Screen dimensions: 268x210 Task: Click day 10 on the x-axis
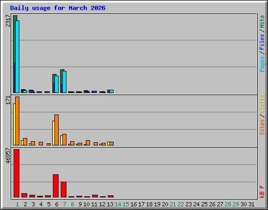point(86,204)
